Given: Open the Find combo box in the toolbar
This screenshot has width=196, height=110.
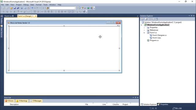Looking at the screenshot, I should pos(63,8).
